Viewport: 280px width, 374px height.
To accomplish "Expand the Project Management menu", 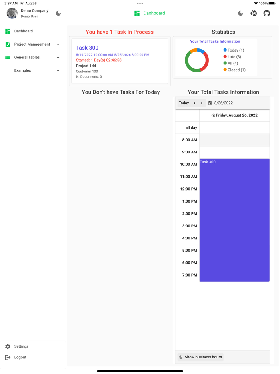I will [58, 44].
